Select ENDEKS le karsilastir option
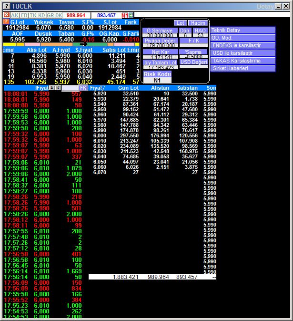The height and width of the screenshot is (321, 293). [x=243, y=45]
